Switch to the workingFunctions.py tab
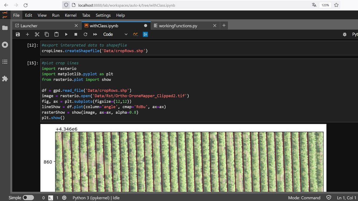This screenshot has width=358, height=201. [185, 26]
